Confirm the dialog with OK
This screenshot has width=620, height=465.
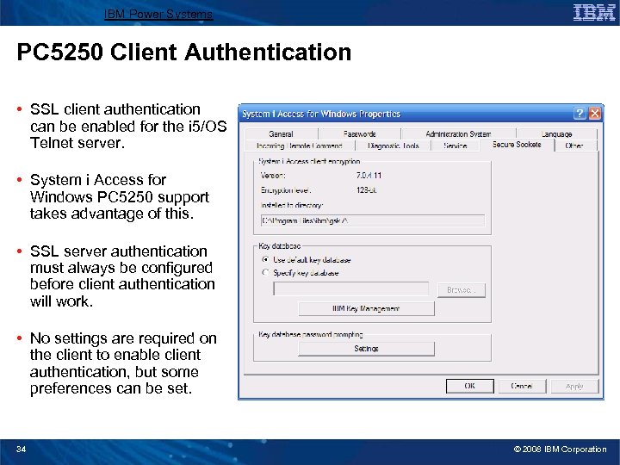coord(470,386)
